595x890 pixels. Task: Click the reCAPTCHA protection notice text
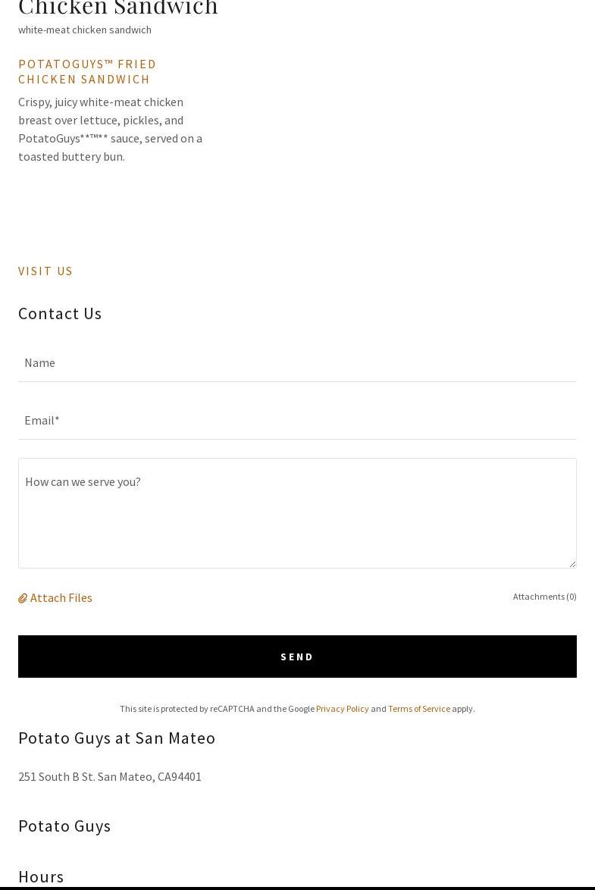(x=217, y=709)
